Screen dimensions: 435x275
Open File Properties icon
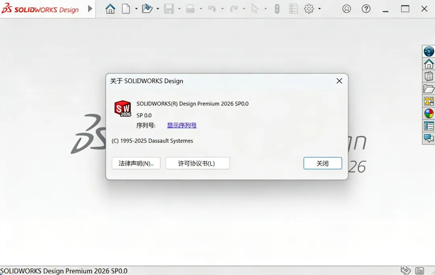point(293,9)
